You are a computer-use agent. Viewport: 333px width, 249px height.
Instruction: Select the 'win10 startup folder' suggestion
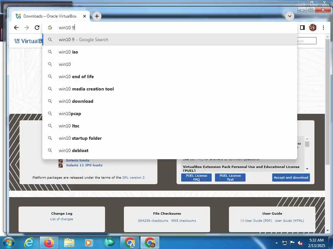coord(170,138)
